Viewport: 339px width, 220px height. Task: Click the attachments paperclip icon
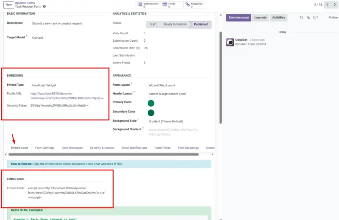pos(308,18)
